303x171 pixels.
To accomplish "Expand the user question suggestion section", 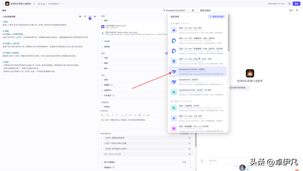I will click(x=102, y=162).
